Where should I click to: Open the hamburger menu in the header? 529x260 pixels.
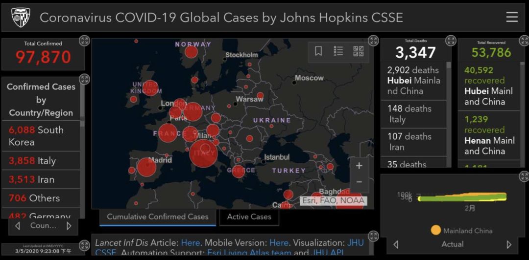pos(512,17)
